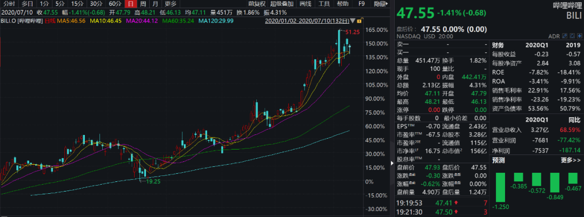The height and width of the screenshot is (217, 584).
Task: Select the 日 daily chart tab
Action: [130, 4]
